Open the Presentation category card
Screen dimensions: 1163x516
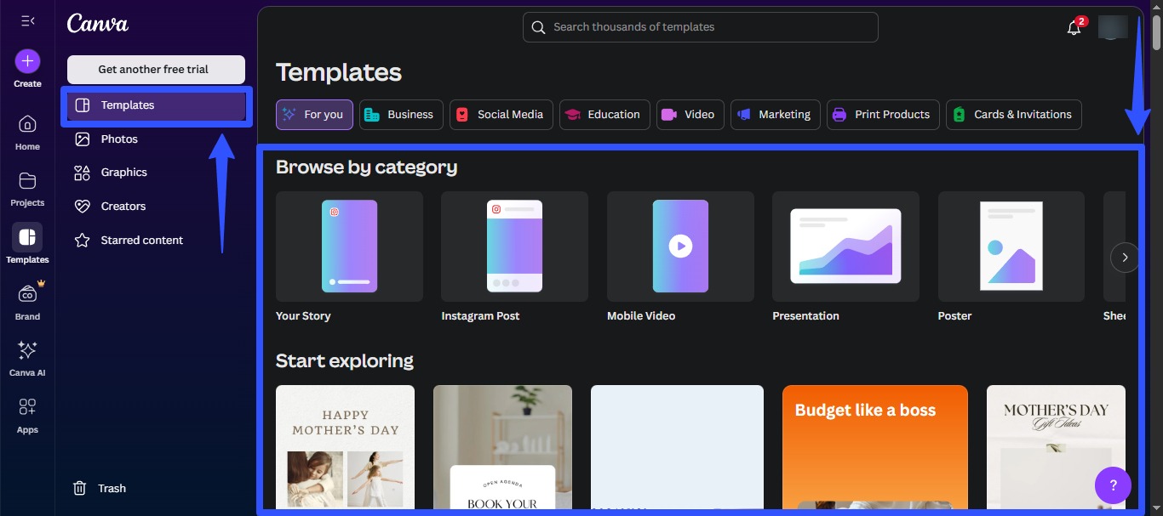(x=845, y=247)
